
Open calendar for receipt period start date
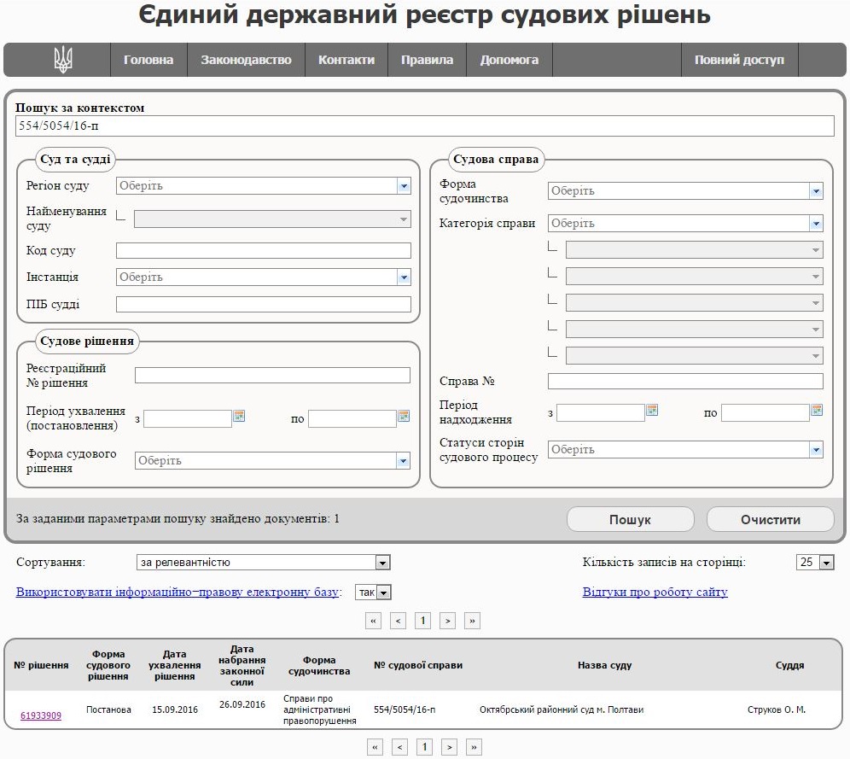pyautogui.click(x=652, y=410)
